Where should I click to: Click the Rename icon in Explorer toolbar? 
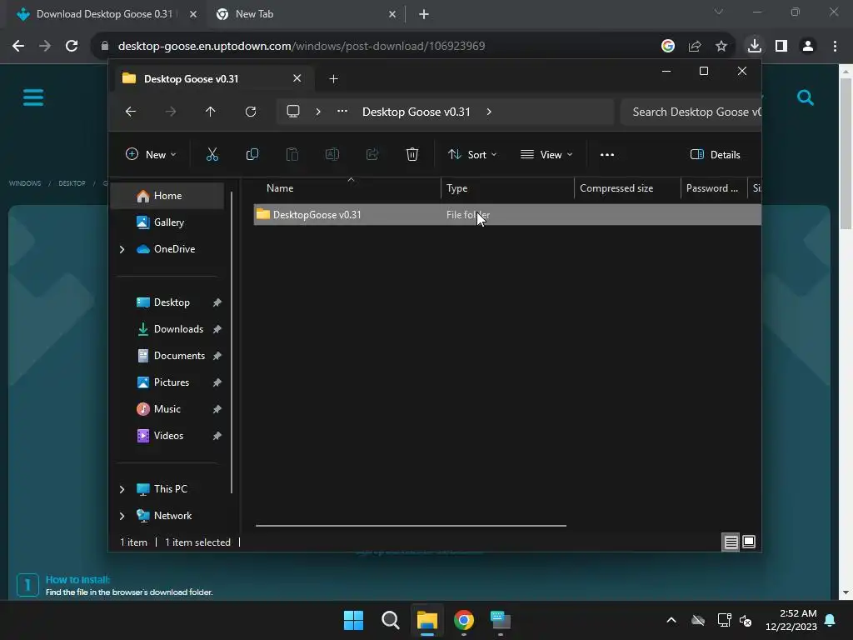(x=332, y=154)
